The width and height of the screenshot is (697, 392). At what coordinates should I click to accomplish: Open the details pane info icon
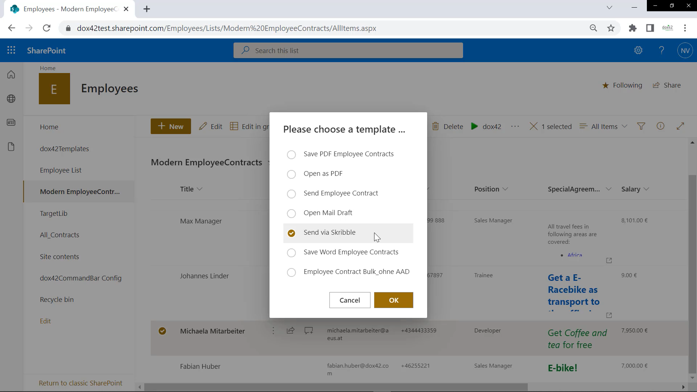[x=660, y=126]
